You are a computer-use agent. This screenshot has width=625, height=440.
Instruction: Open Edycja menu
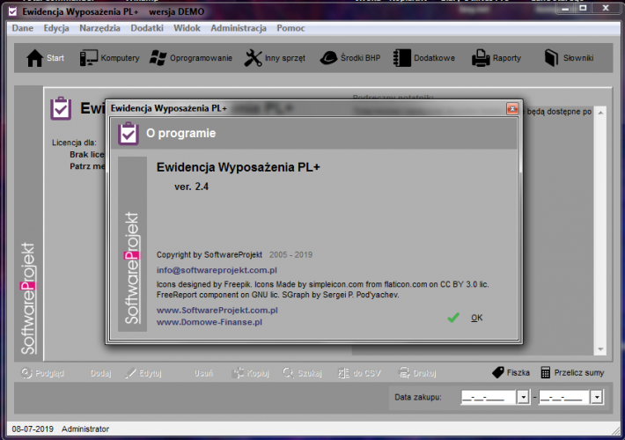(x=56, y=28)
